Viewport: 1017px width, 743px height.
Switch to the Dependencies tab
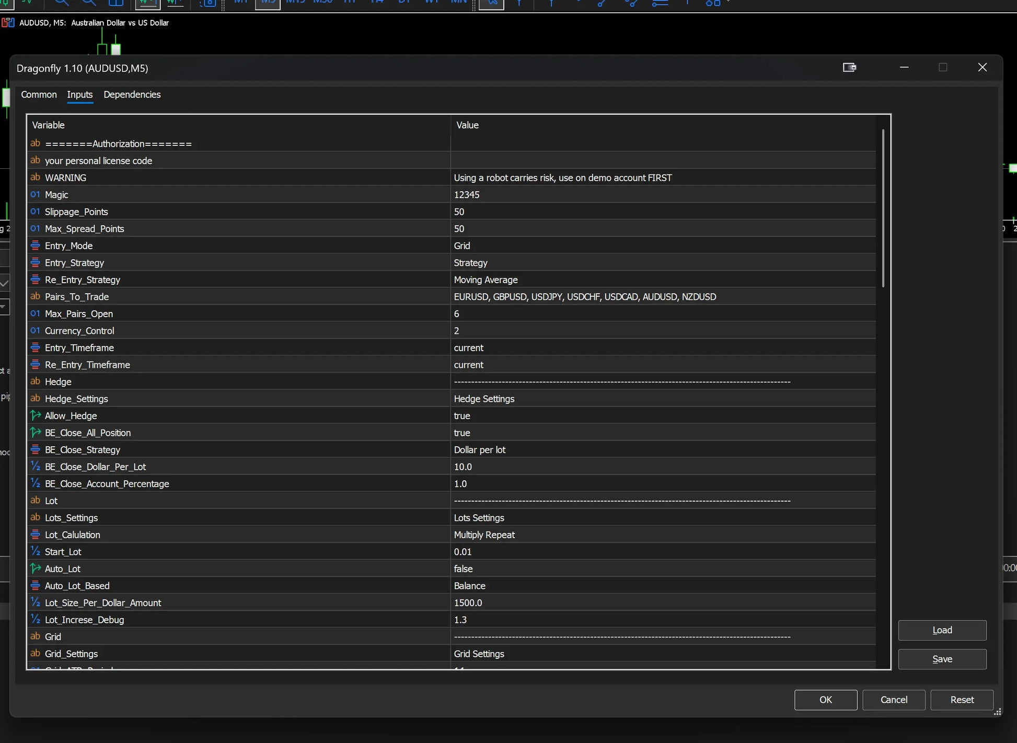[x=132, y=95]
